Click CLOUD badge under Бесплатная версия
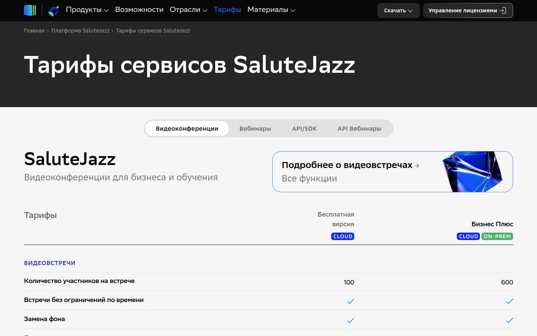 click(343, 236)
